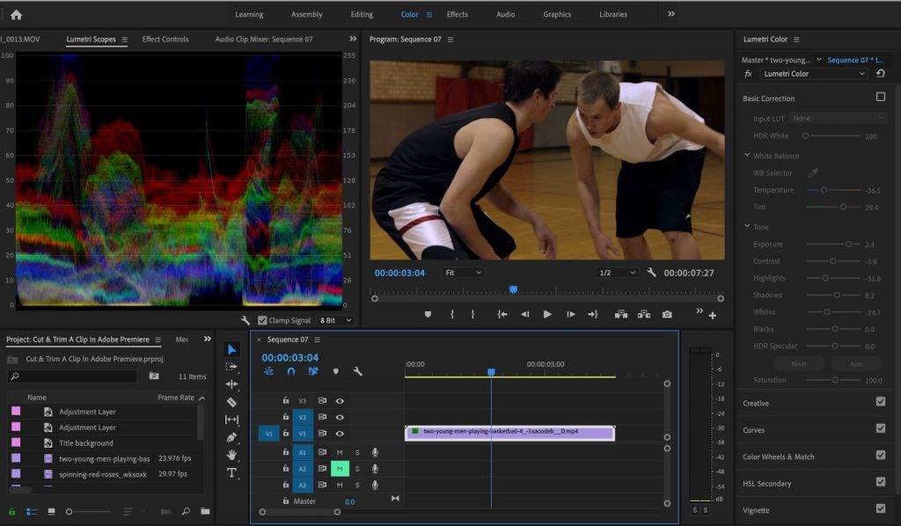Disable the Vignette checkbox
This screenshot has width=901, height=526.
880,508
